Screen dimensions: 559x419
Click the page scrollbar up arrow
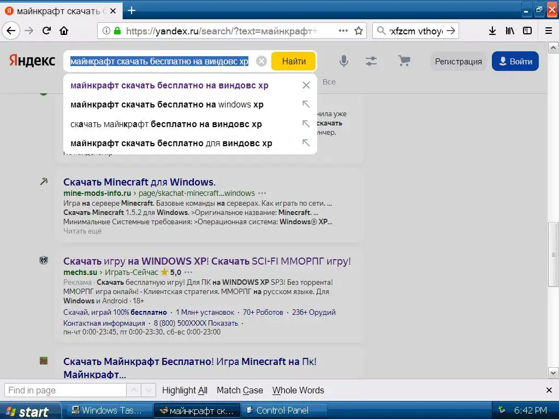[553, 47]
